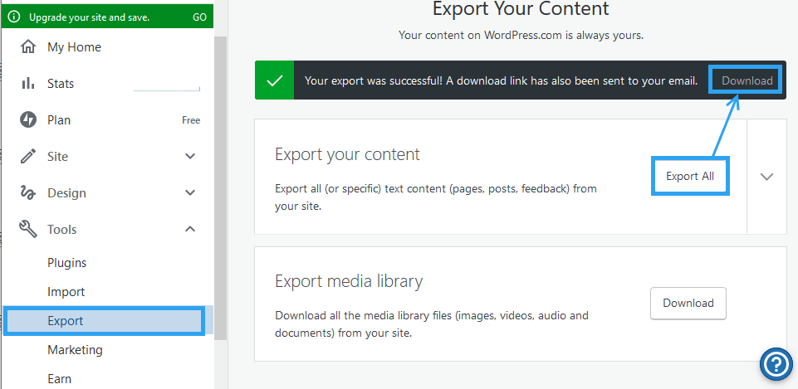Select Export in the Tools menu
This screenshot has height=389, width=798.
[65, 321]
